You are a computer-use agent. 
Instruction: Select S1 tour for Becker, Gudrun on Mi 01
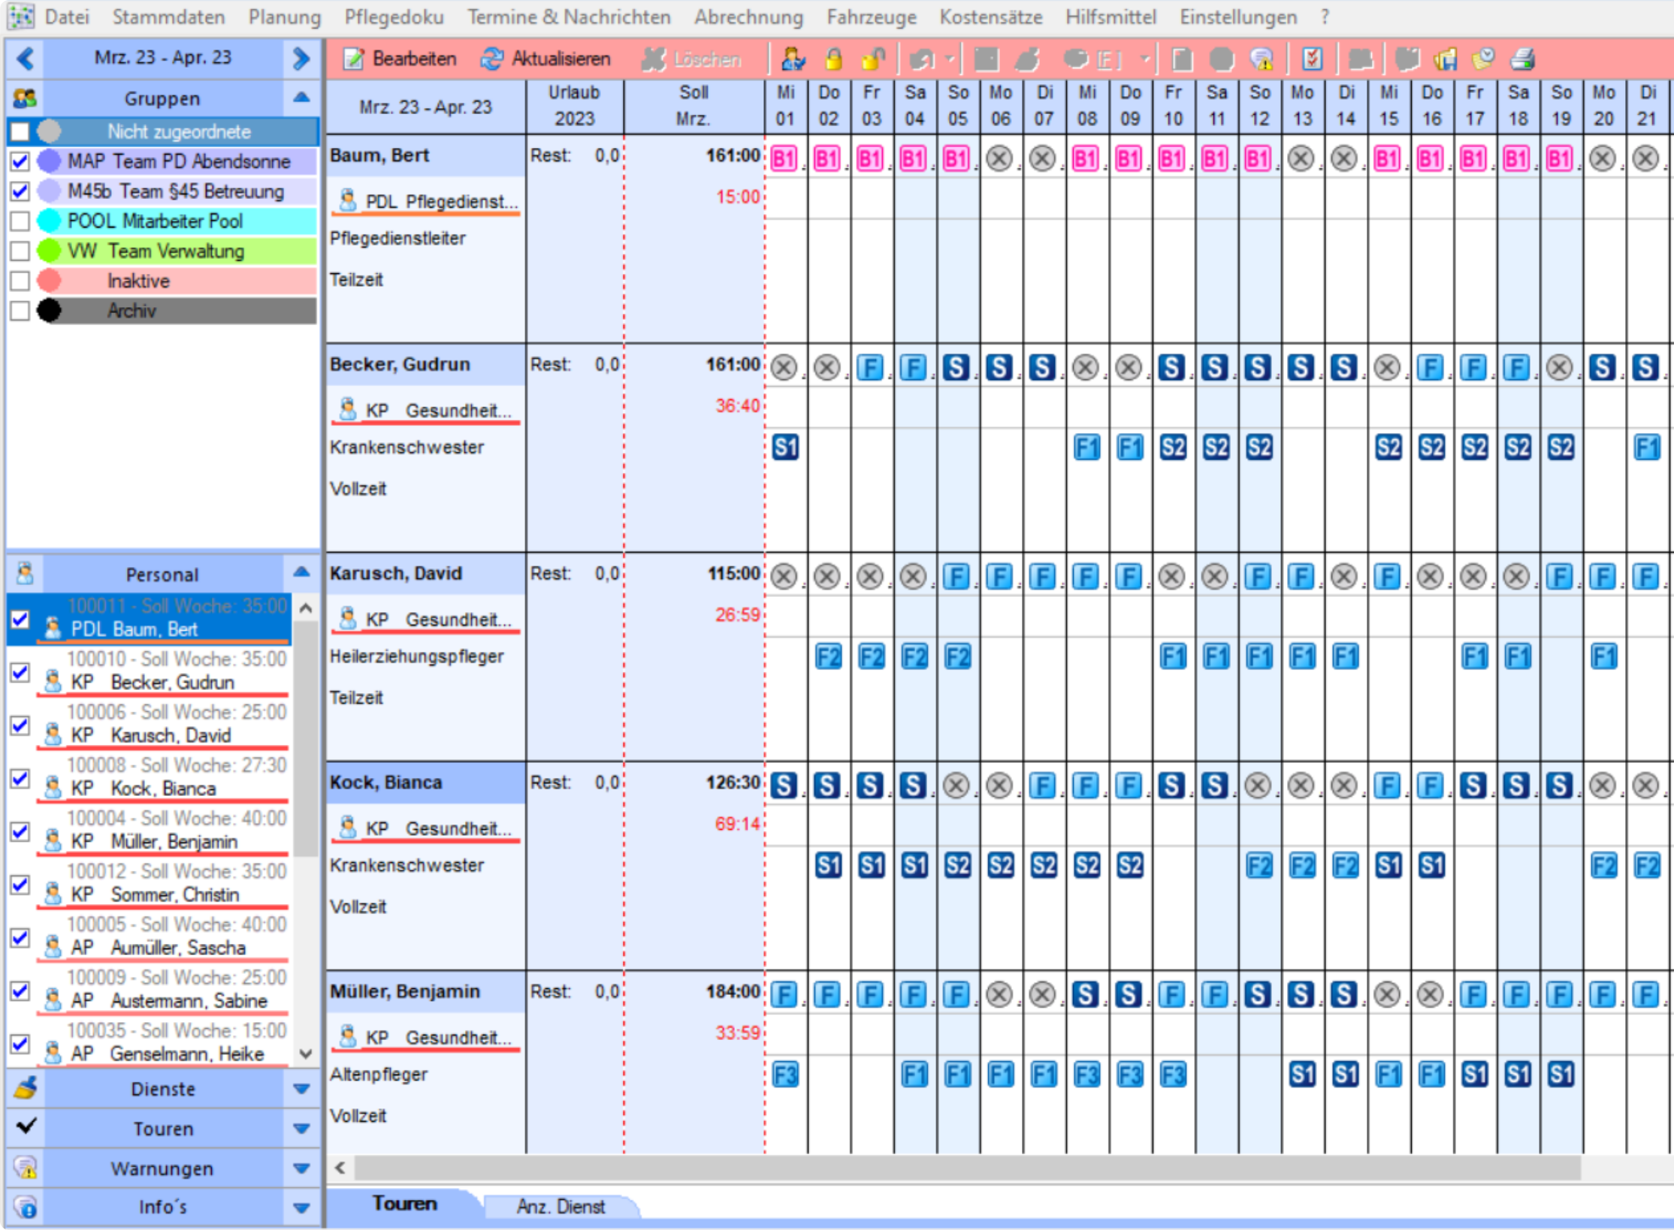click(x=785, y=448)
